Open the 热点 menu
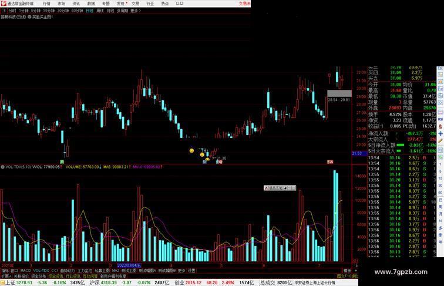Viewport: 444px width, 286px height. click(165, 4)
